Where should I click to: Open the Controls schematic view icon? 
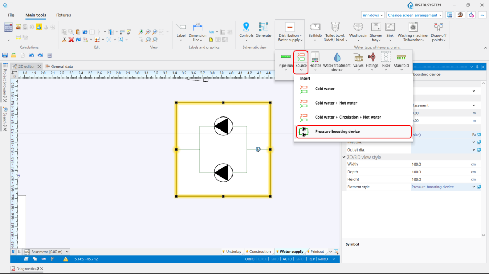[246, 27]
